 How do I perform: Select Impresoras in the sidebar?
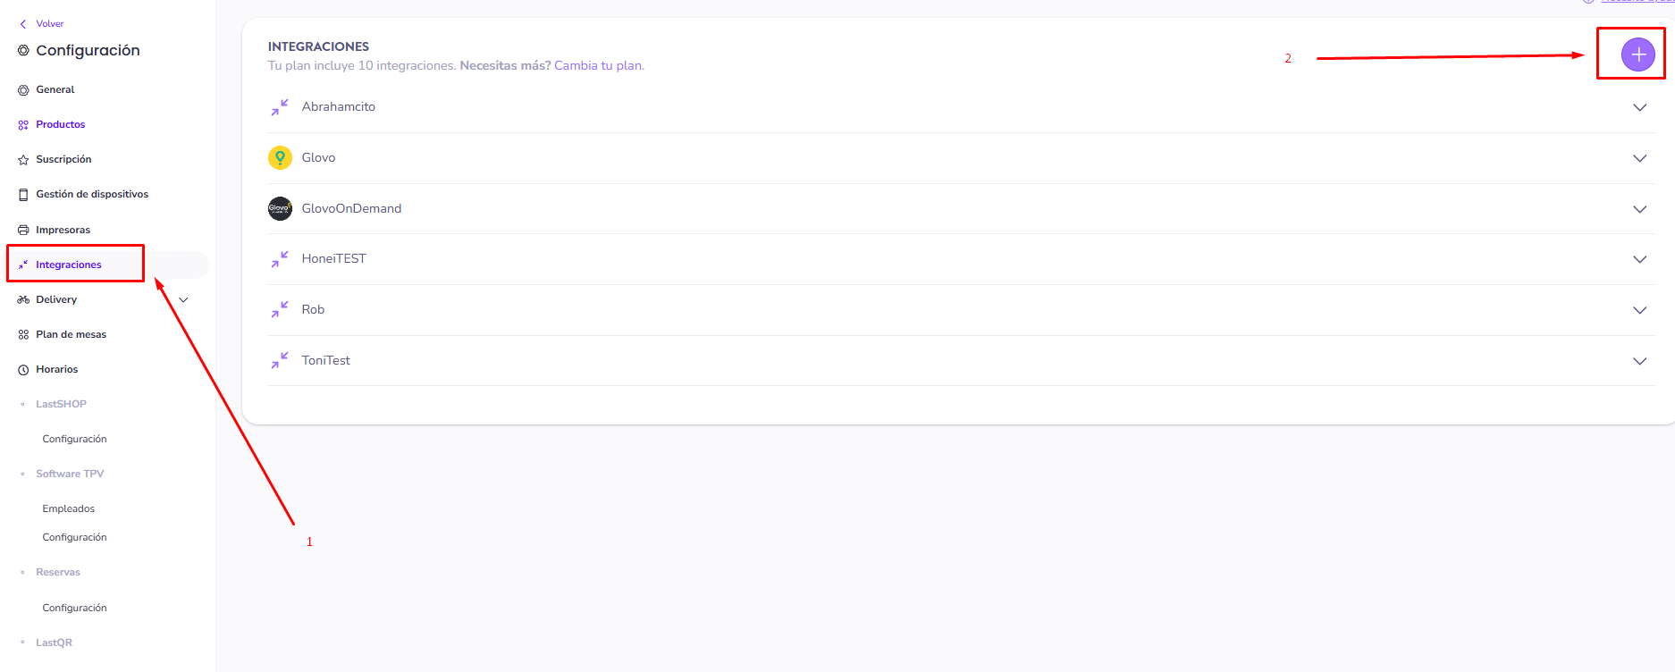coord(63,230)
